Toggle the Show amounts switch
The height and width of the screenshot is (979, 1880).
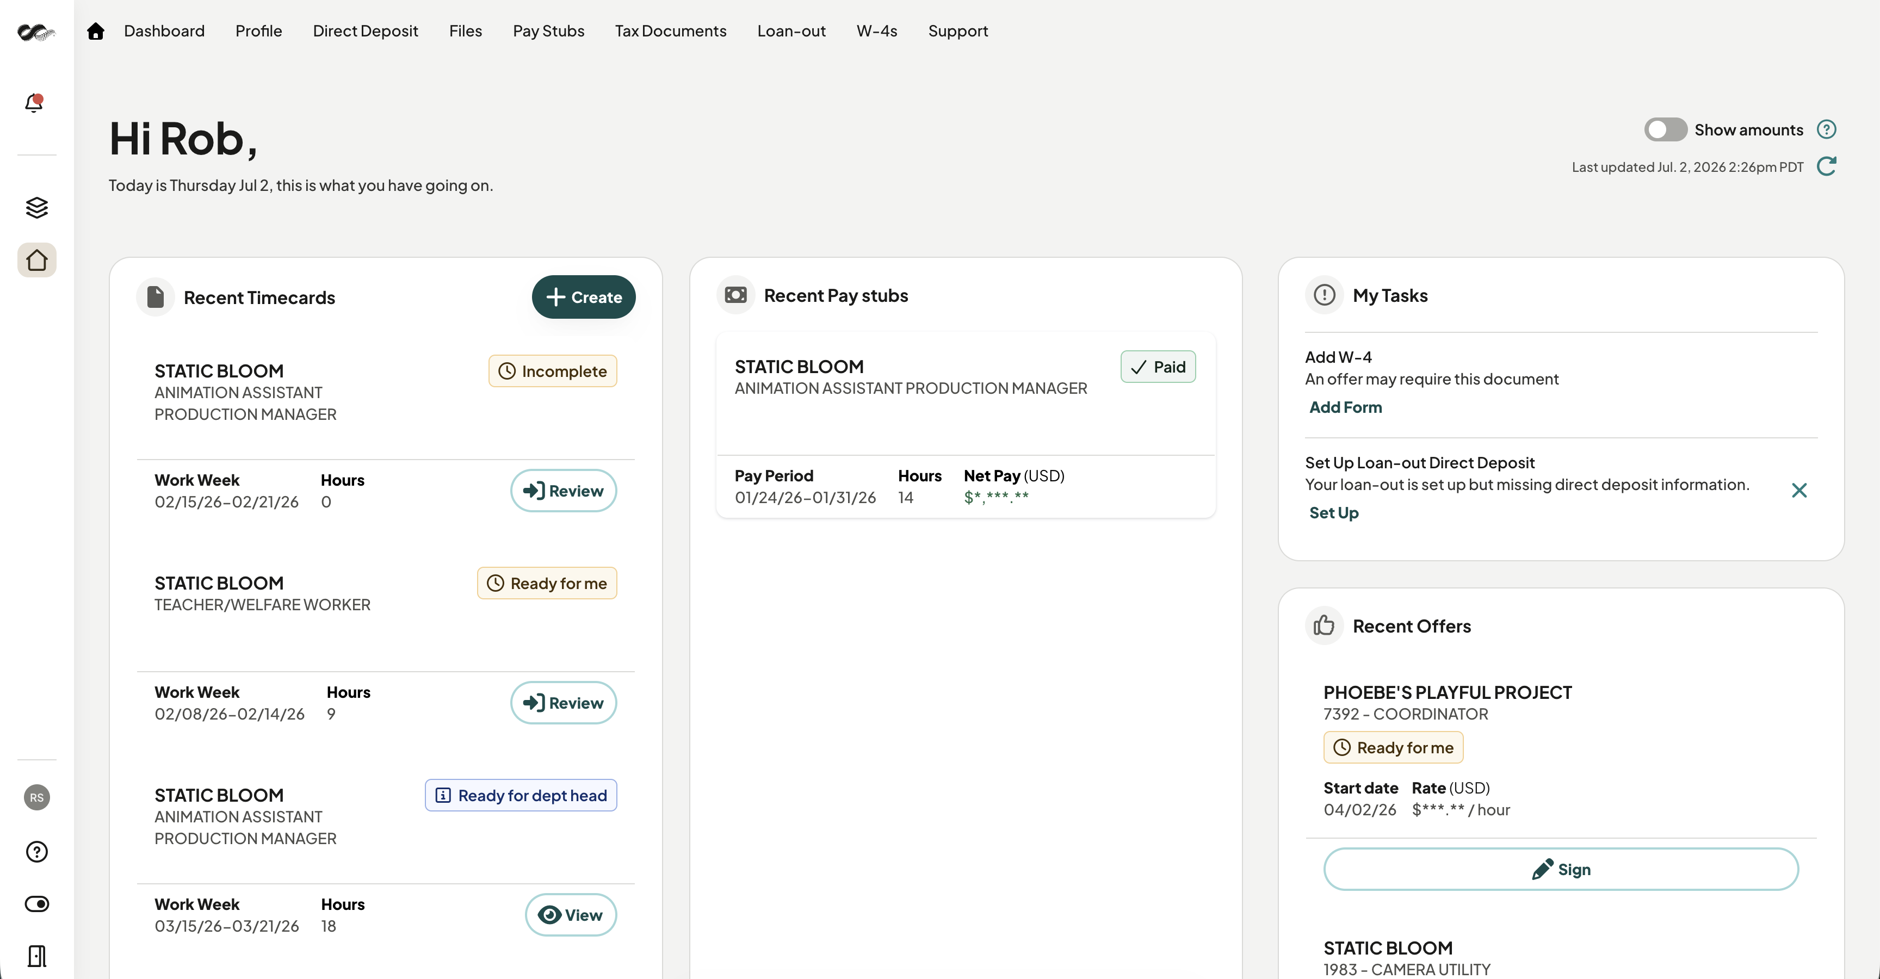[x=1665, y=130]
